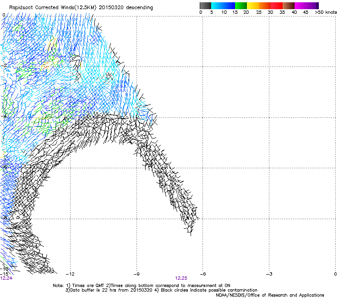Click the green 15–20 knots legend swatch
Screen dimensions: 339x298
[x=241, y=6]
